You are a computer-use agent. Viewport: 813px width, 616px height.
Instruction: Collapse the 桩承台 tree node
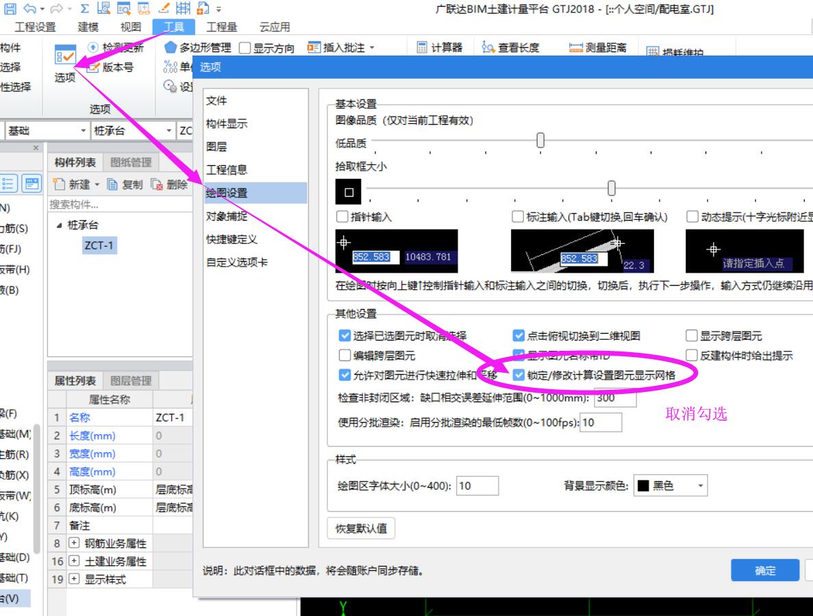(x=59, y=225)
